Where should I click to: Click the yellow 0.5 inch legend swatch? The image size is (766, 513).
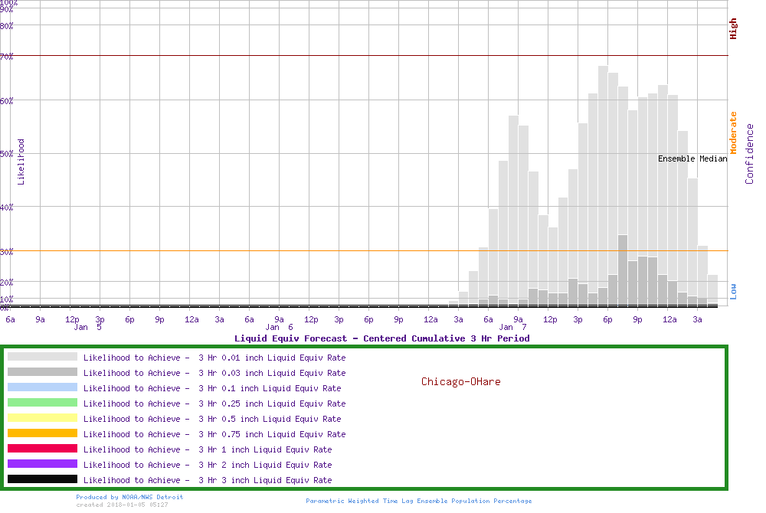[42, 418]
